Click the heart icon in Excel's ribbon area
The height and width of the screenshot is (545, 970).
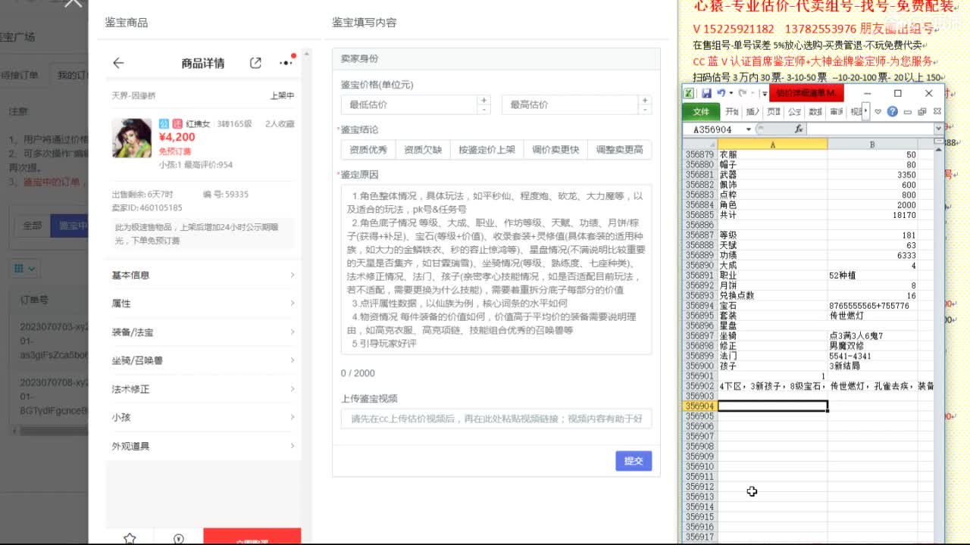click(x=878, y=110)
